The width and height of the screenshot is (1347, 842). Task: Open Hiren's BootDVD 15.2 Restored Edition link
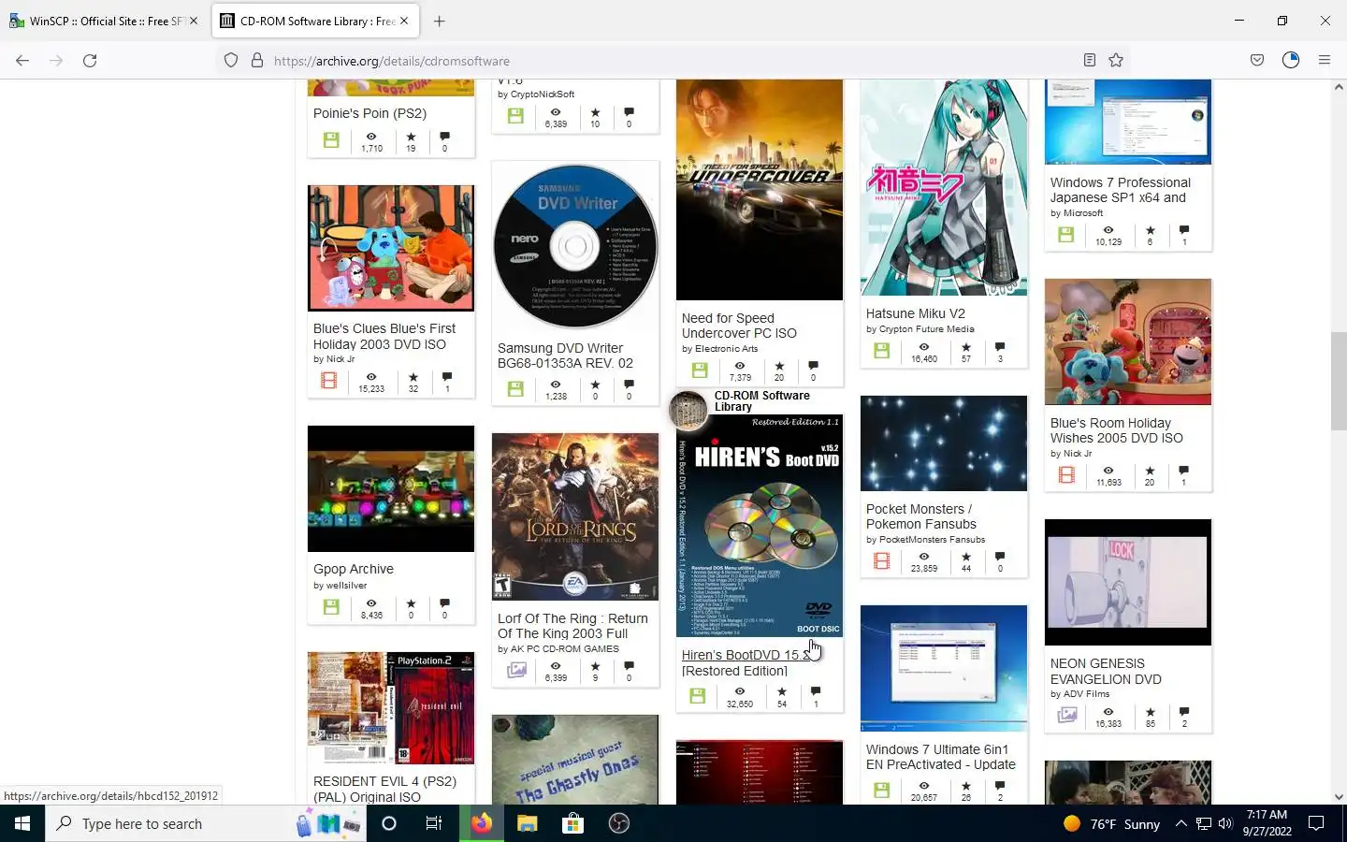746,662
